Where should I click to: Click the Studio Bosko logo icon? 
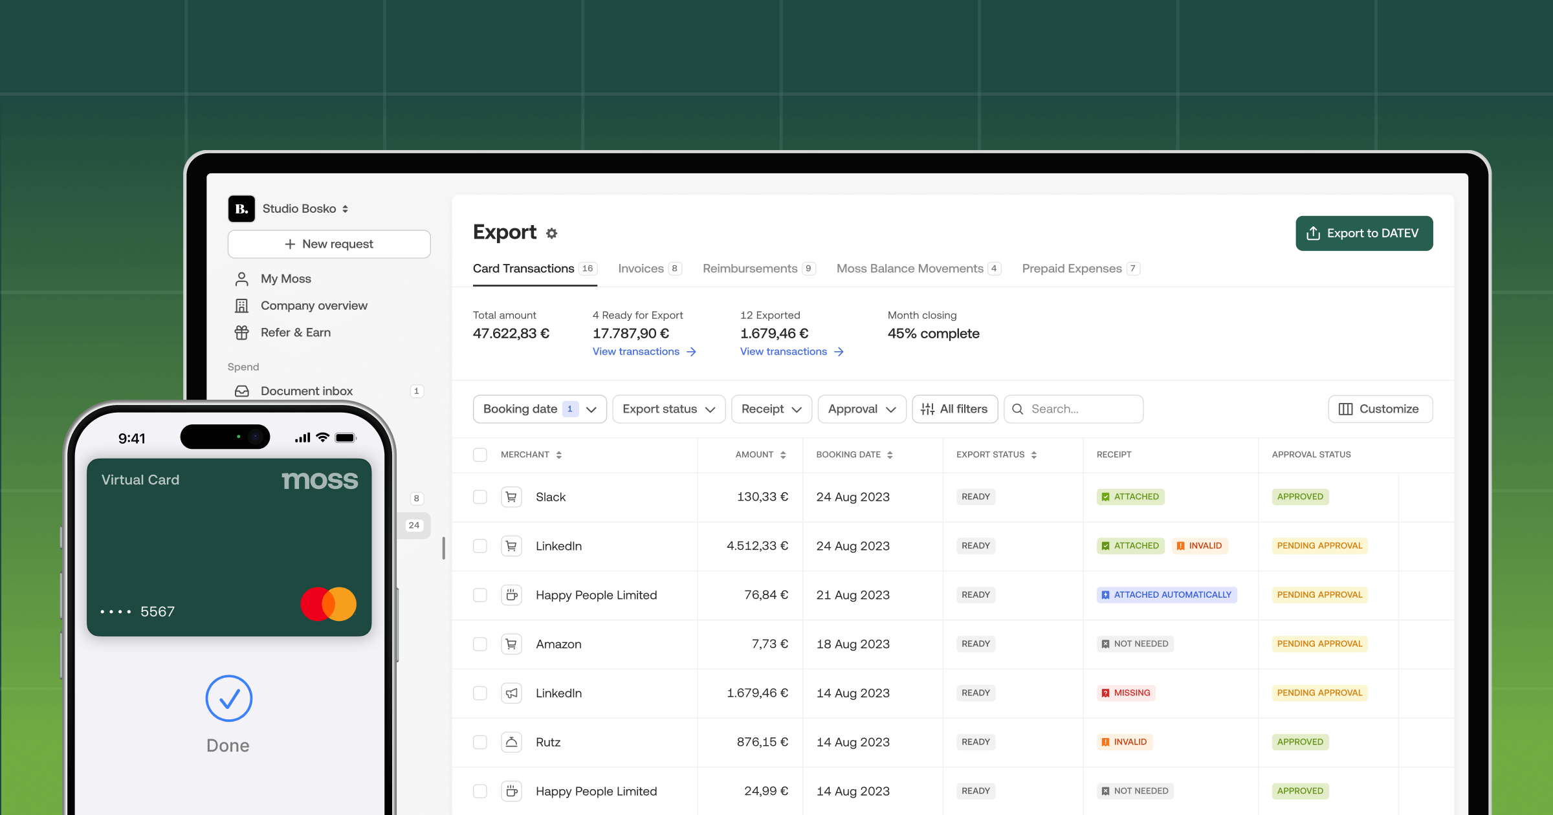point(241,209)
